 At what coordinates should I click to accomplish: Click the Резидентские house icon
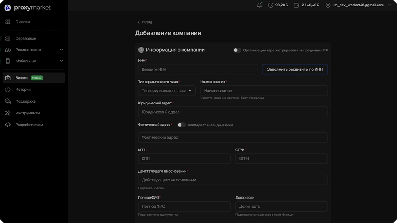(x=8, y=50)
